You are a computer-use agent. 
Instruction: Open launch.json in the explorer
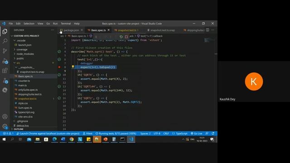(x=25, y=45)
